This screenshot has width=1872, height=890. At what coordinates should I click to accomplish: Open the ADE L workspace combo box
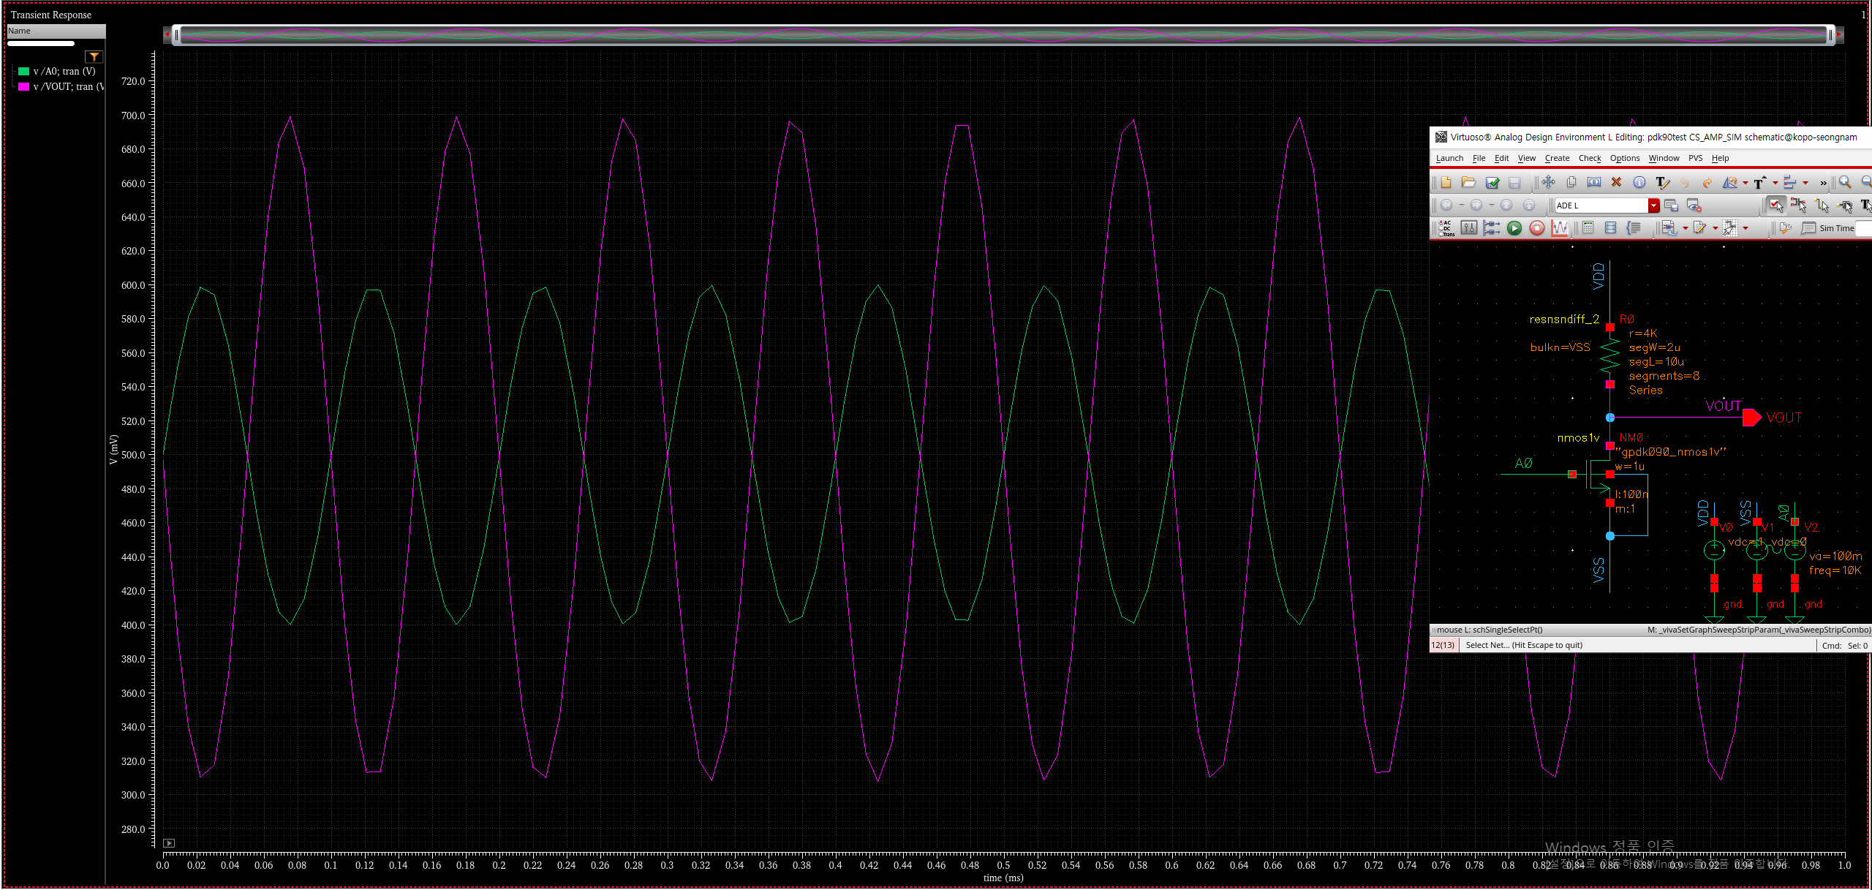1607,205
